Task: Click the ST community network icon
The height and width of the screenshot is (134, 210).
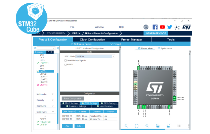Action: tap(177, 27)
